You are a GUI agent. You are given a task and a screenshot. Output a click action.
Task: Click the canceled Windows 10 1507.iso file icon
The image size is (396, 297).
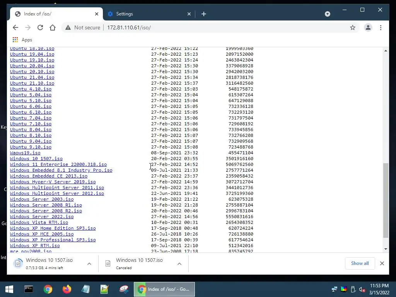[108, 263]
